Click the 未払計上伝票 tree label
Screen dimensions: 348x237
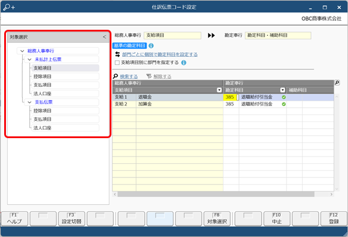click(48, 60)
